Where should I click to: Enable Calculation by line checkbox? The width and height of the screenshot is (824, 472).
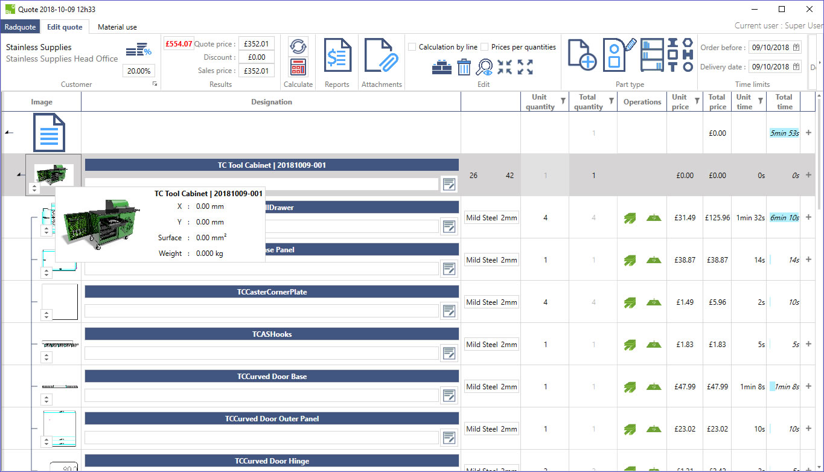(412, 47)
